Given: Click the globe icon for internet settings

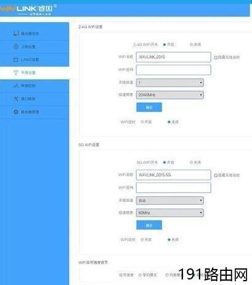Looking at the screenshot, I should tap(16, 46).
